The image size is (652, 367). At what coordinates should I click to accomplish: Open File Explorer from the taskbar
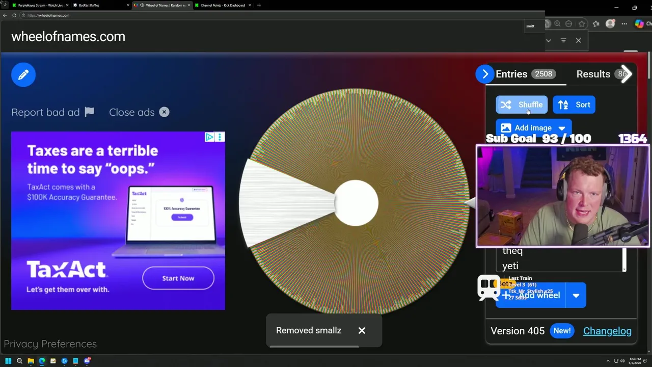[31, 361]
